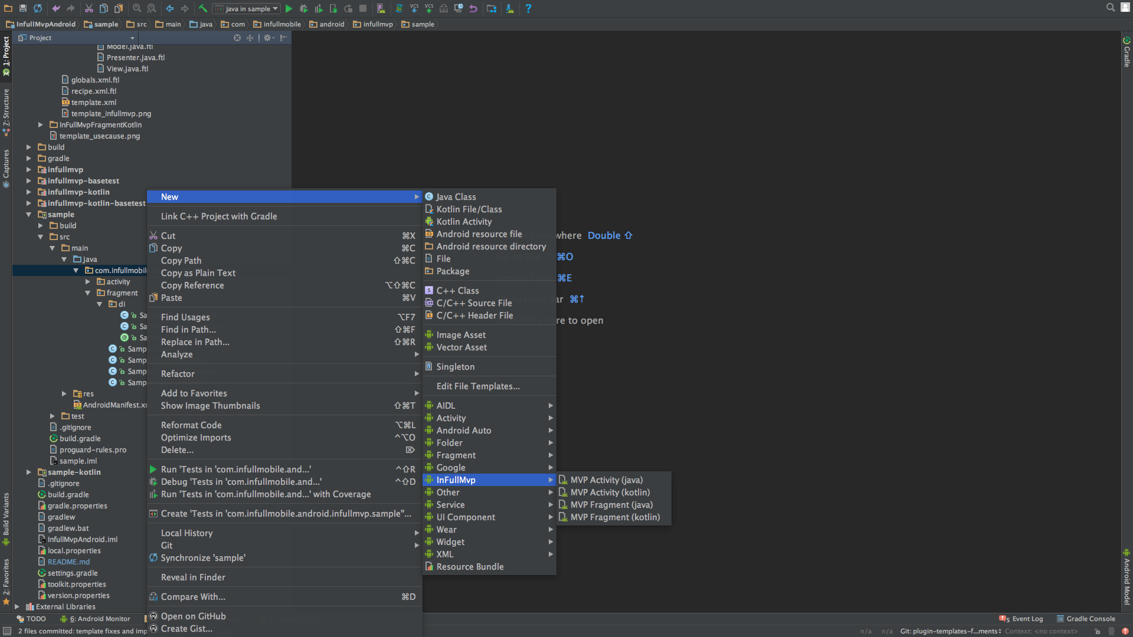
Task: Open the Project Structure toolbar icon
Action: pyautogui.click(x=492, y=8)
